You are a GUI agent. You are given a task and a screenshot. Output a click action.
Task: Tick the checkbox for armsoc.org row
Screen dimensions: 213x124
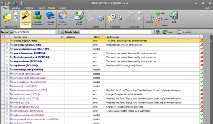[x=7, y=41]
